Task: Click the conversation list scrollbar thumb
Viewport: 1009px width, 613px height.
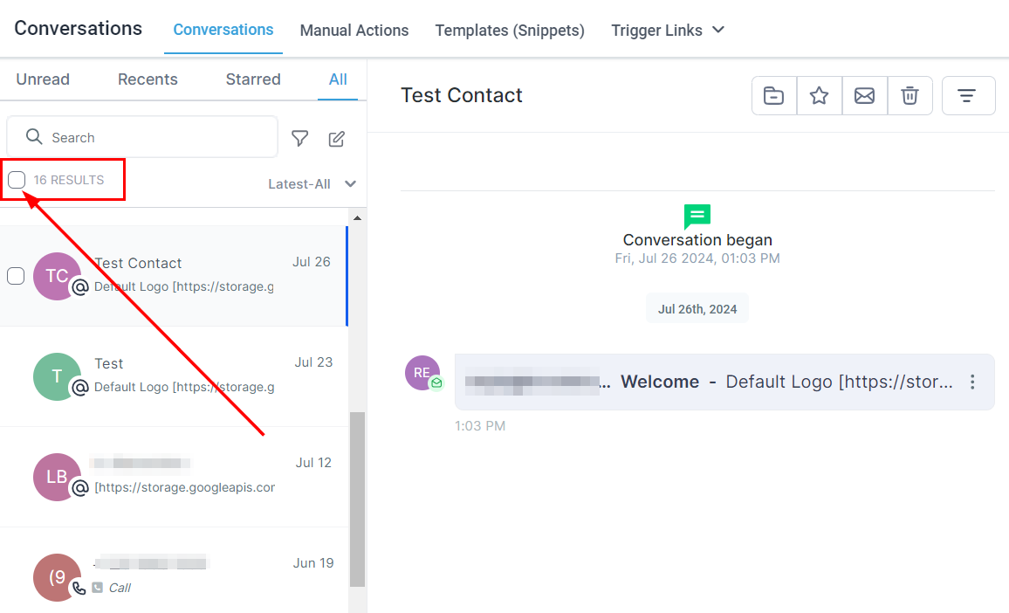Action: (x=357, y=499)
